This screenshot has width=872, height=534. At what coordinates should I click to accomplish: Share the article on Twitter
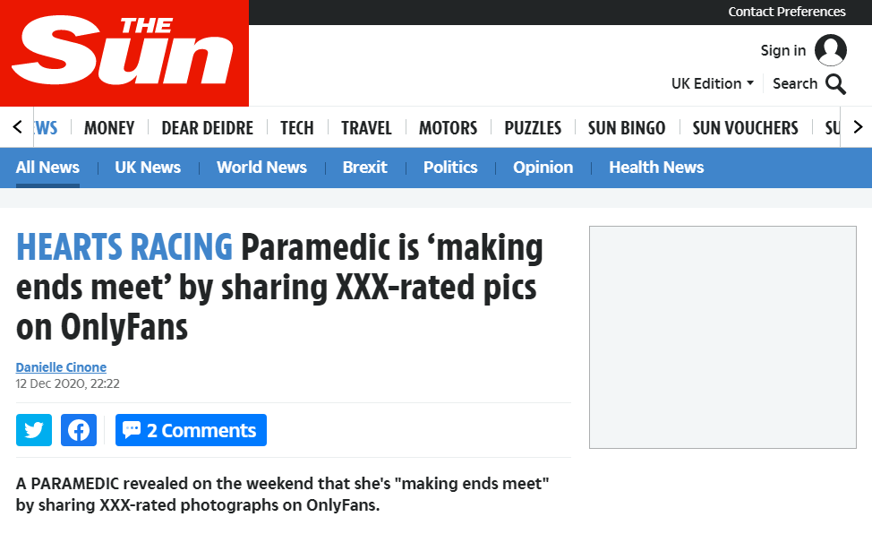(33, 430)
